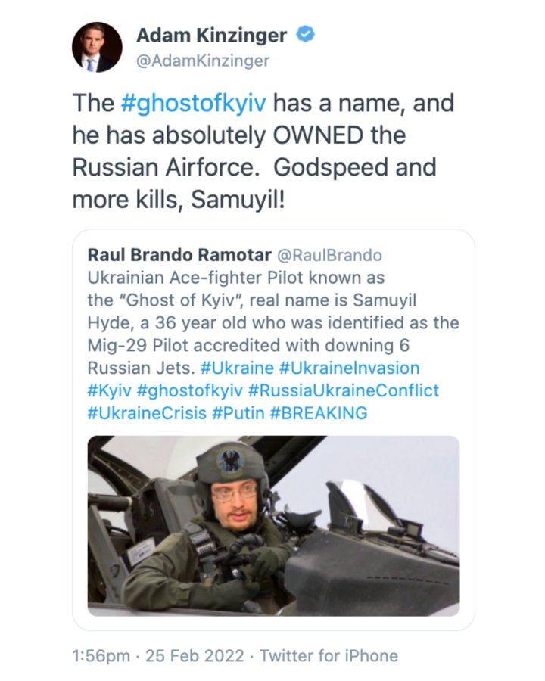Open the #UkraineCrisis hashtag
Screen dimensions: 545x681
pos(147,413)
